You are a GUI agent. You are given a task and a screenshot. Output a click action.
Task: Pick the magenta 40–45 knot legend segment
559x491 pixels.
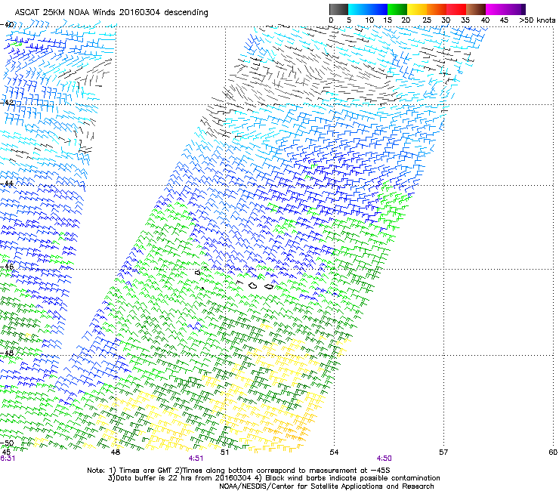(x=496, y=9)
